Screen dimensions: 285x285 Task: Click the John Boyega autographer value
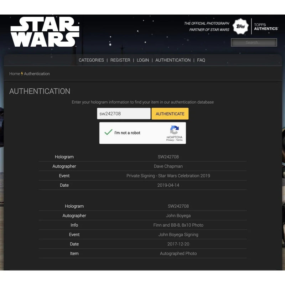178,216
